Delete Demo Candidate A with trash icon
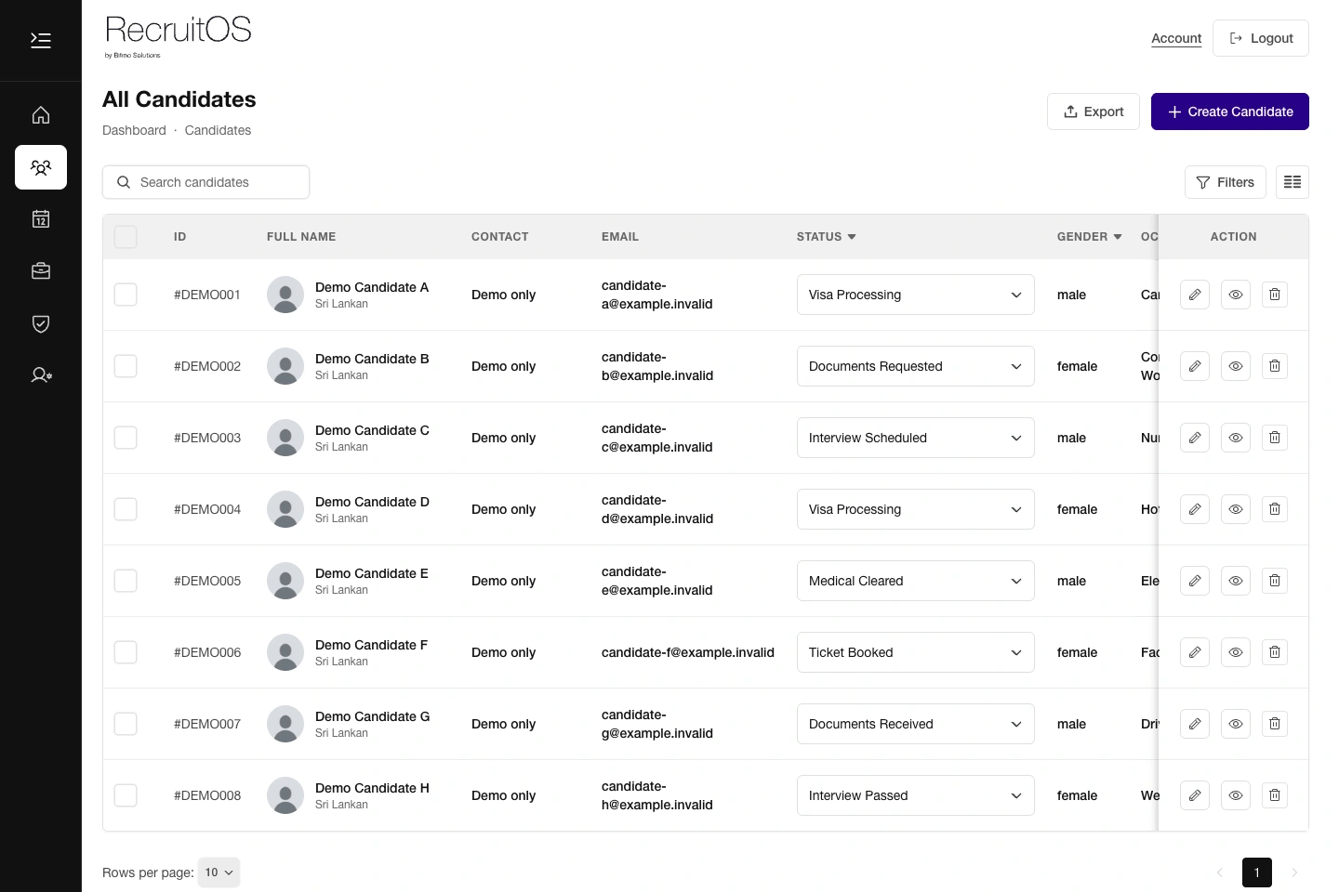This screenshot has width=1339, height=892. click(1275, 295)
